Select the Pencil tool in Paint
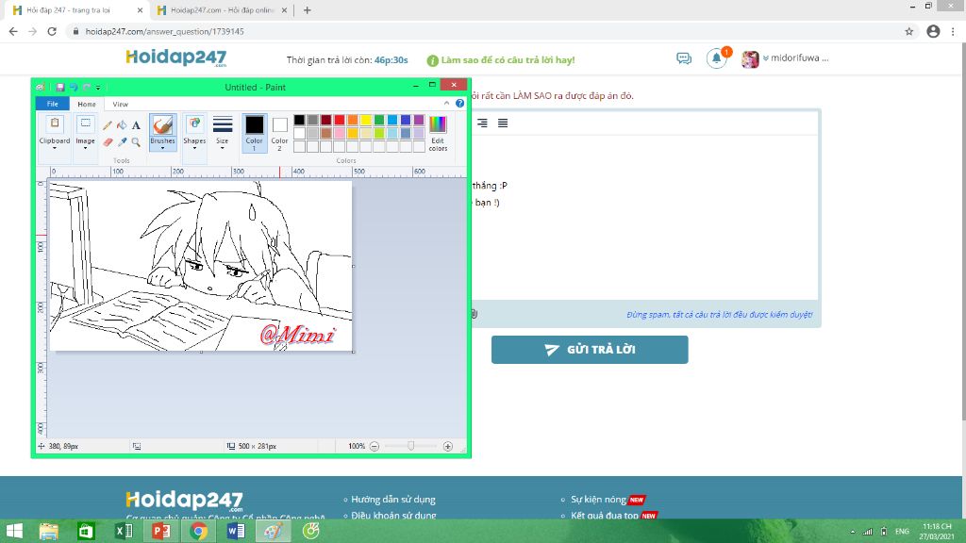966x543 pixels. 108,125
